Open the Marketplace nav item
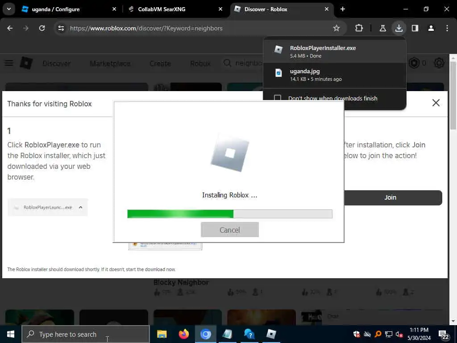Viewport: 457px width, 343px height. 110,63
